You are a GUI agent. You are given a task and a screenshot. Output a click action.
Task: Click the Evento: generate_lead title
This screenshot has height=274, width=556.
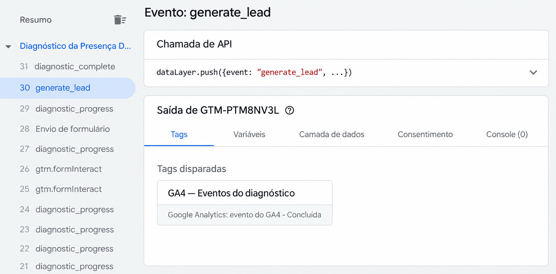click(207, 12)
